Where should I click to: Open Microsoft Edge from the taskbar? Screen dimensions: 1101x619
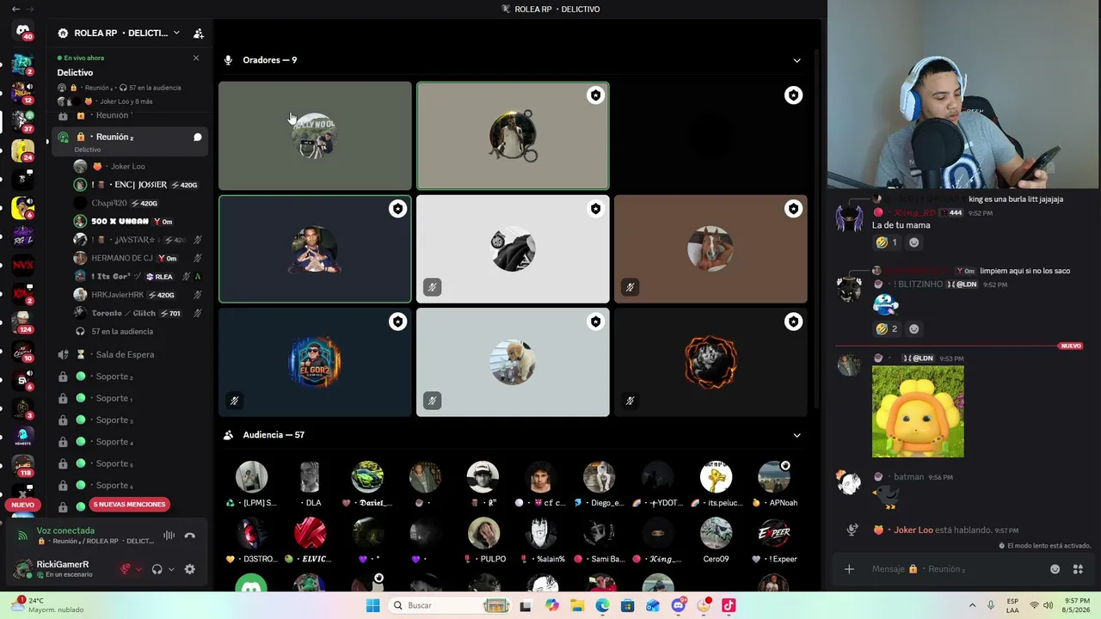[602, 605]
